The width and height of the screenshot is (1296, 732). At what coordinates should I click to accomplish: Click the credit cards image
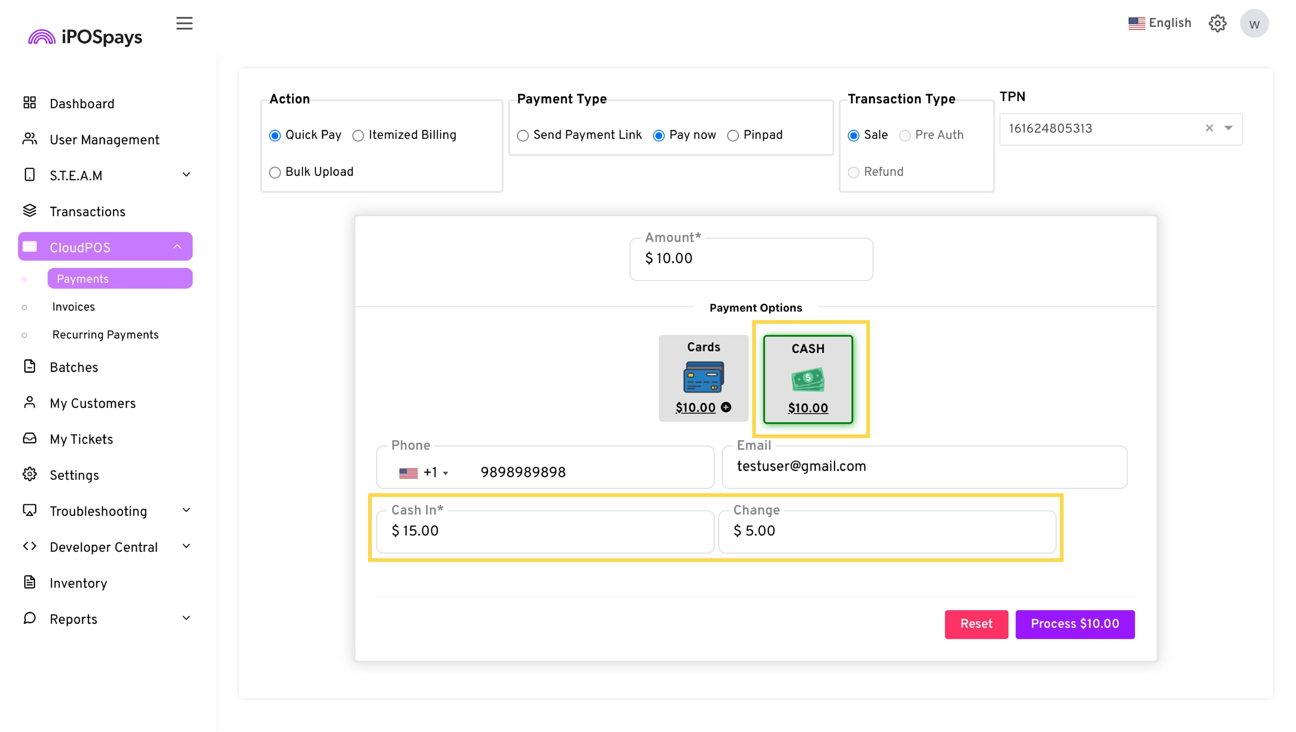(703, 377)
